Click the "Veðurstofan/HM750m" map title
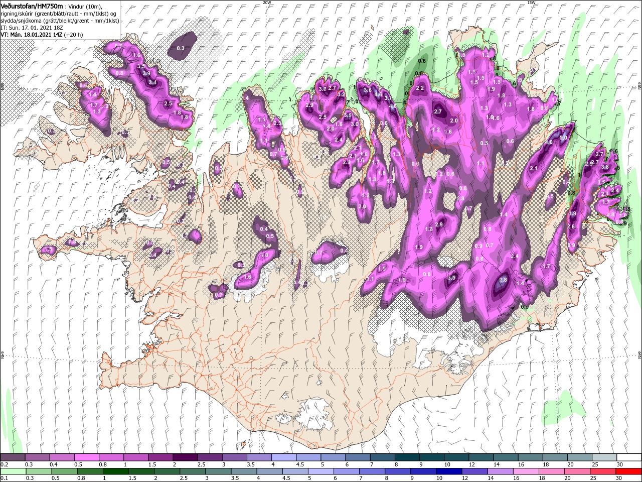 pos(32,6)
